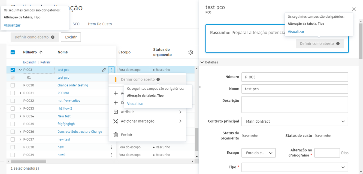Expand the P-0036 row chevron
Screen dimensions: 363x174
point(20,132)
